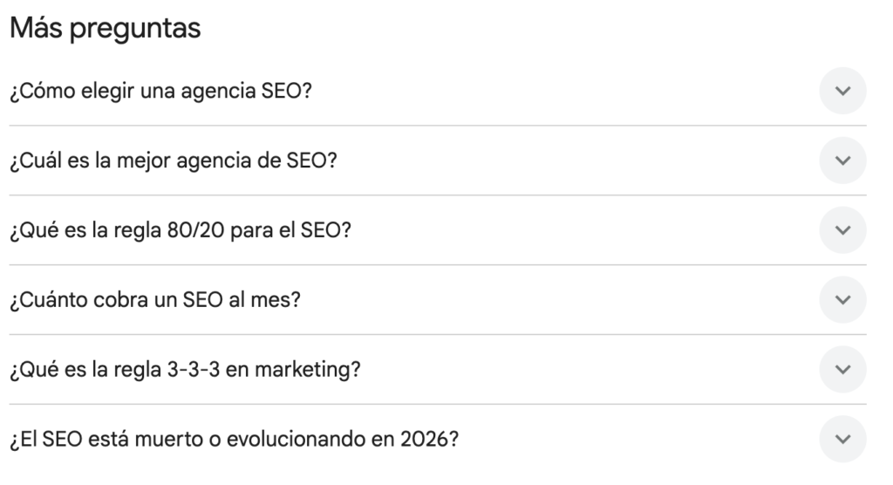
Task: Reveal the answer for the 80/20 SEO rule row
Action: point(523,231)
